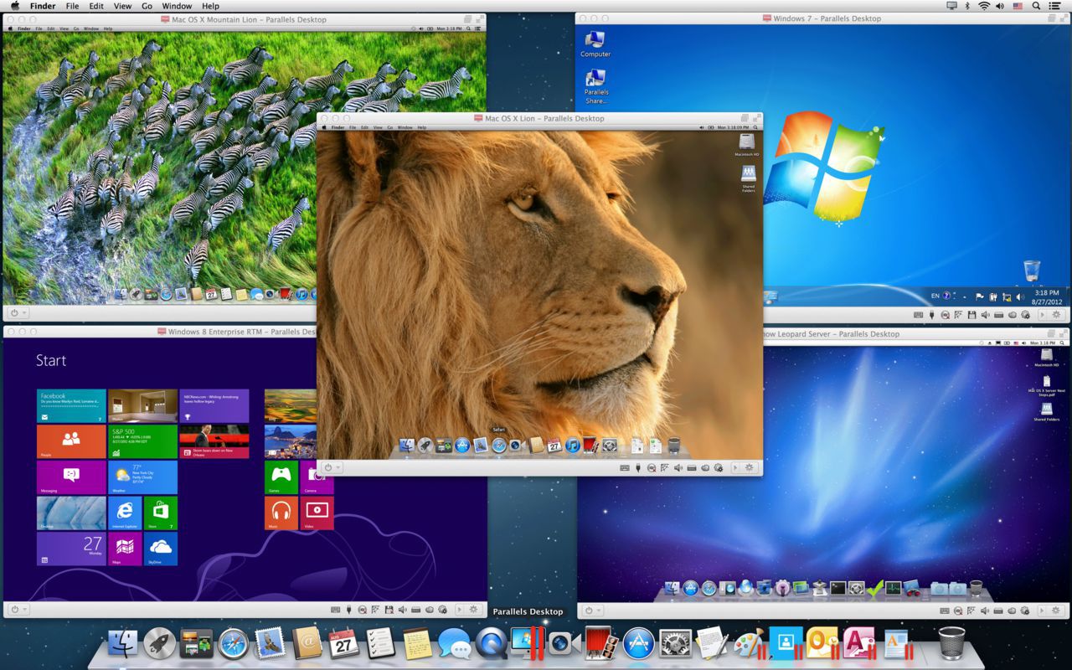Click the iTunes icon in Lion VM dock

[x=573, y=446]
